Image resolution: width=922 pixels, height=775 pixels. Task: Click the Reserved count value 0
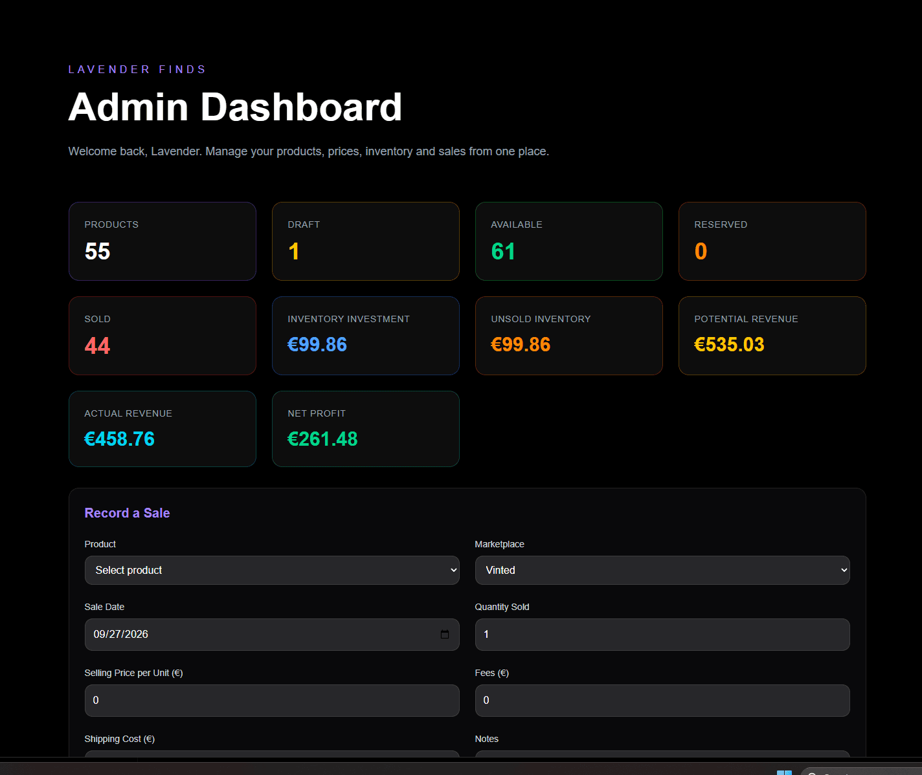(701, 252)
